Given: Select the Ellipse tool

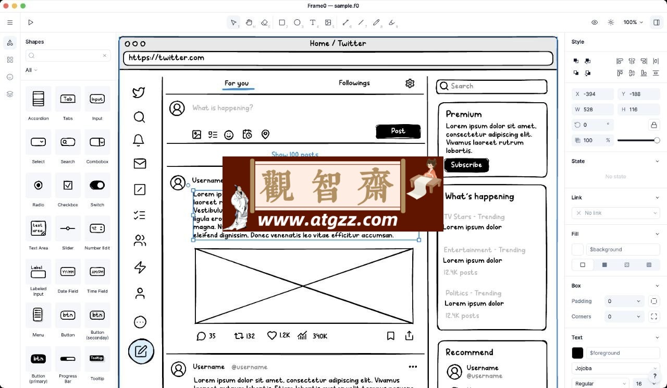Looking at the screenshot, I should click(298, 22).
